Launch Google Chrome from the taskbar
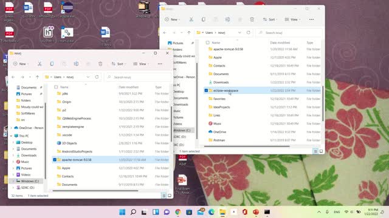The height and width of the screenshot is (218, 389). coord(178,212)
